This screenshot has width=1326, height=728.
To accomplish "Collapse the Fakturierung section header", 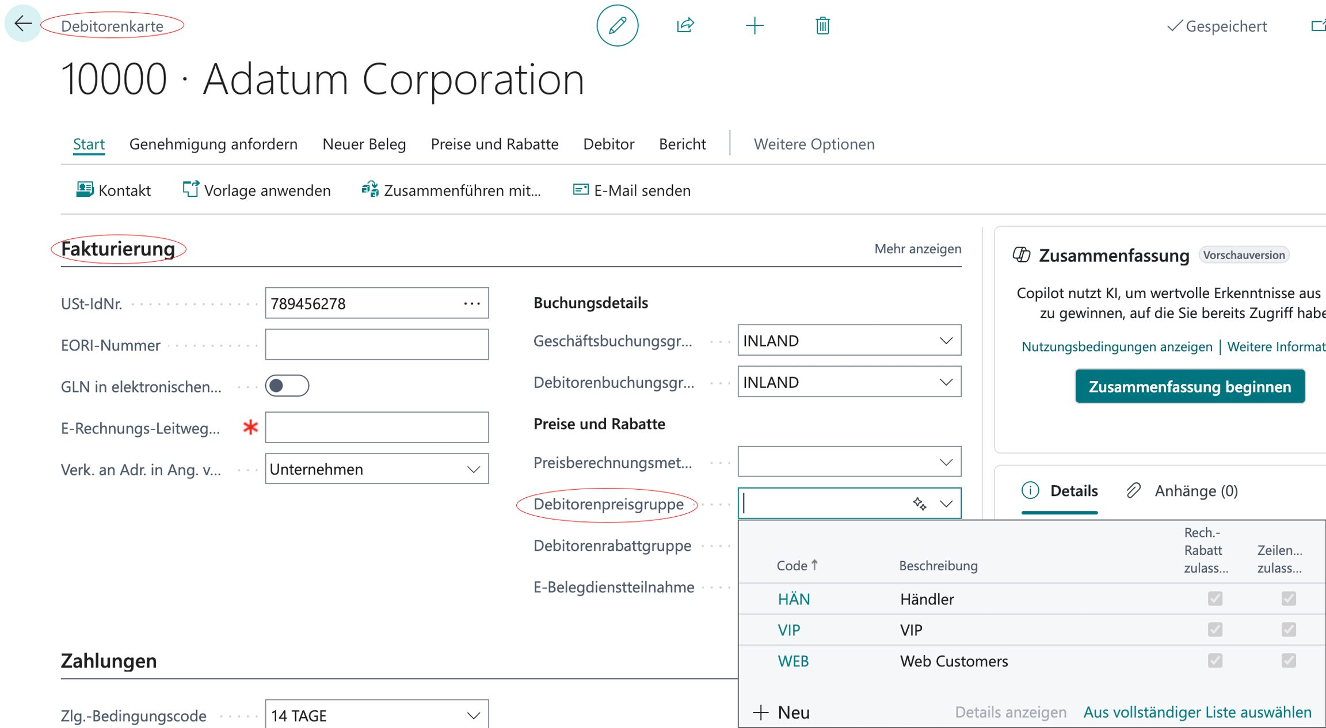I will click(x=118, y=249).
